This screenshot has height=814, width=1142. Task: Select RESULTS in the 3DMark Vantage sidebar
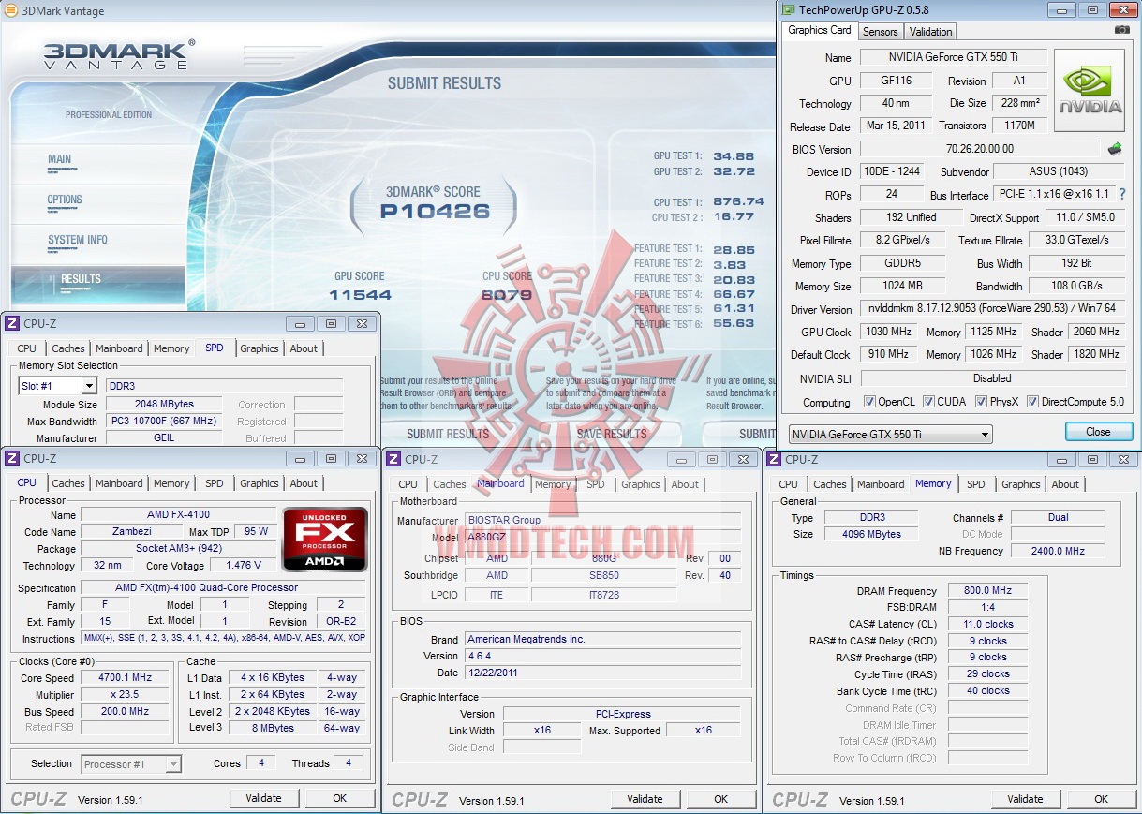click(81, 279)
